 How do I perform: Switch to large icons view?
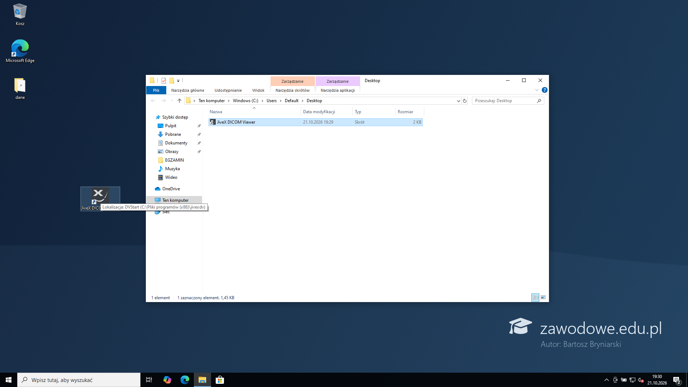[x=543, y=297]
